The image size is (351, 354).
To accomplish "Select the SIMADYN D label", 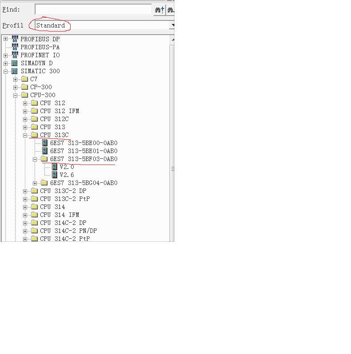I will (x=36, y=63).
